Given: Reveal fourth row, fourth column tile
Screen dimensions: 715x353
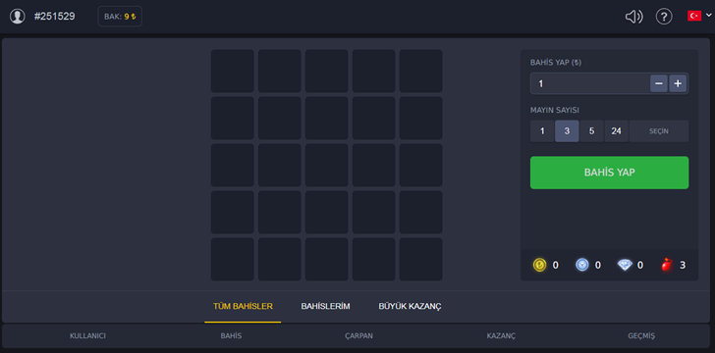Looking at the screenshot, I should (374, 212).
